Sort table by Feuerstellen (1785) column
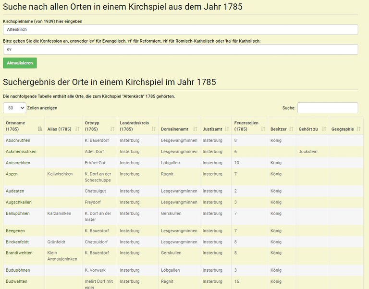Viewport: 369px width, 289px height. [250, 126]
